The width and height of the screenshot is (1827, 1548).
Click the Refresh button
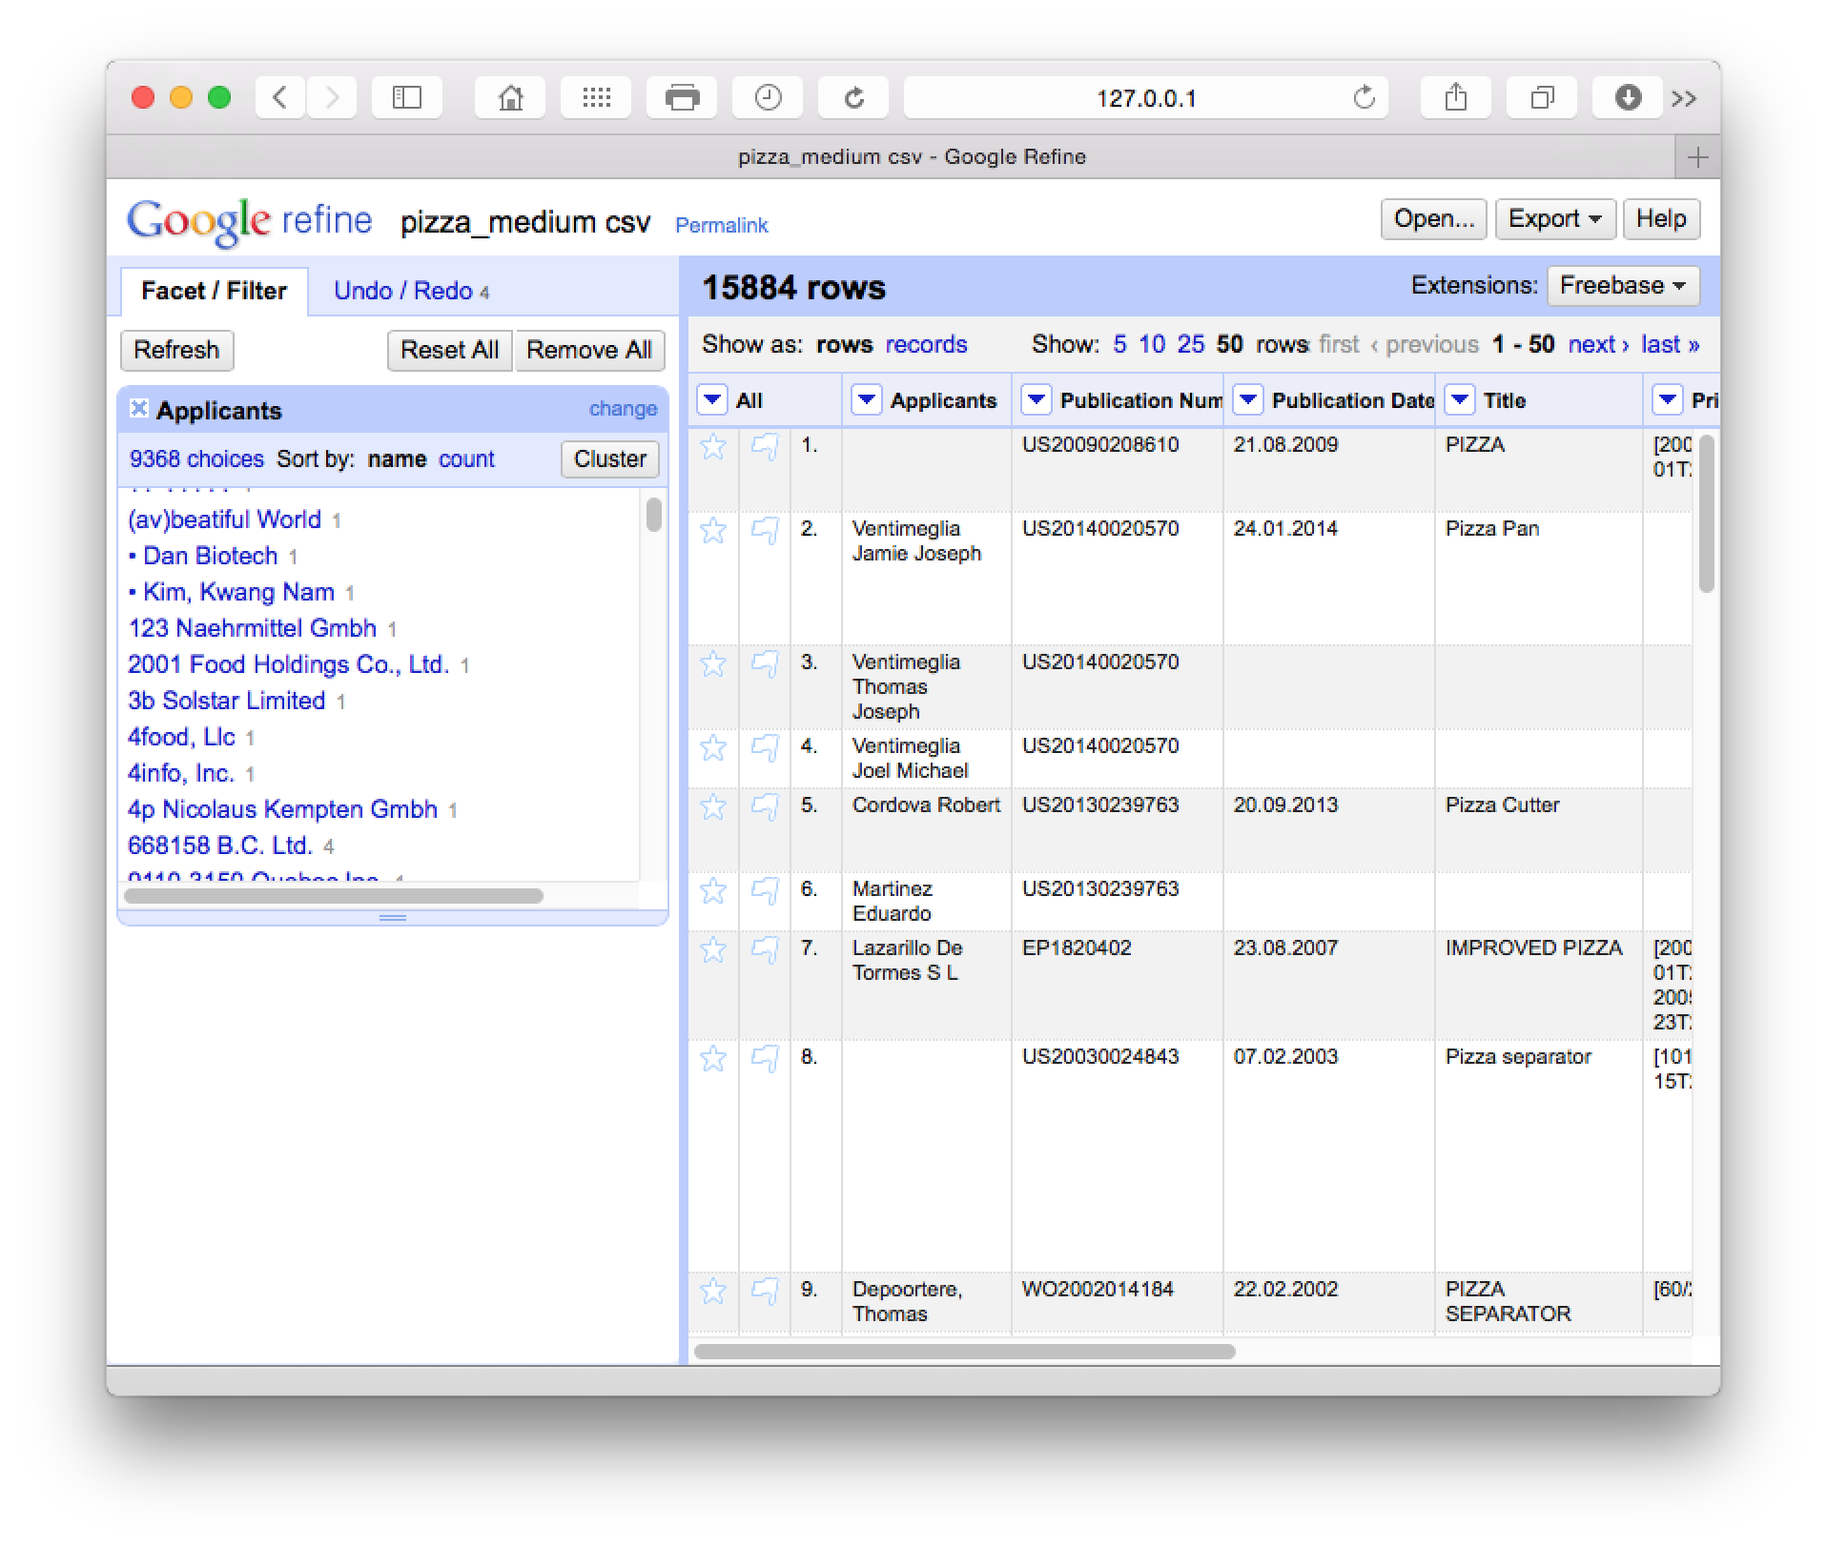[x=176, y=350]
